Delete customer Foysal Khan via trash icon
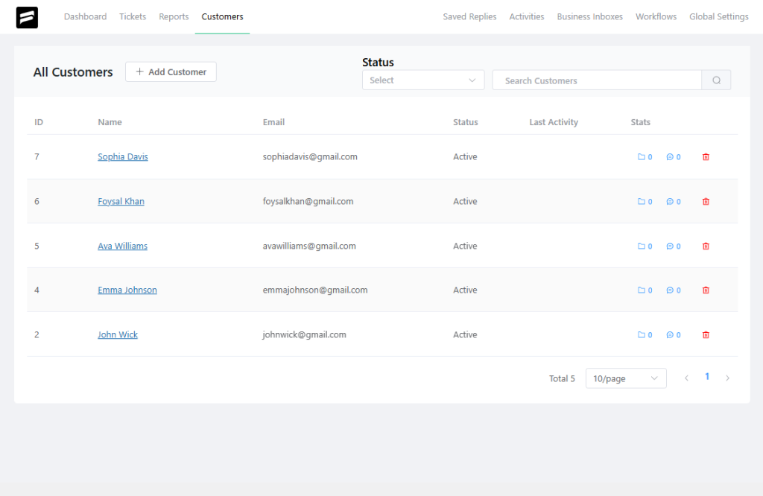763x496 pixels. click(x=706, y=202)
